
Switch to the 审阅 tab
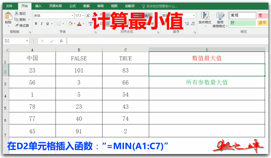click(100, 6)
